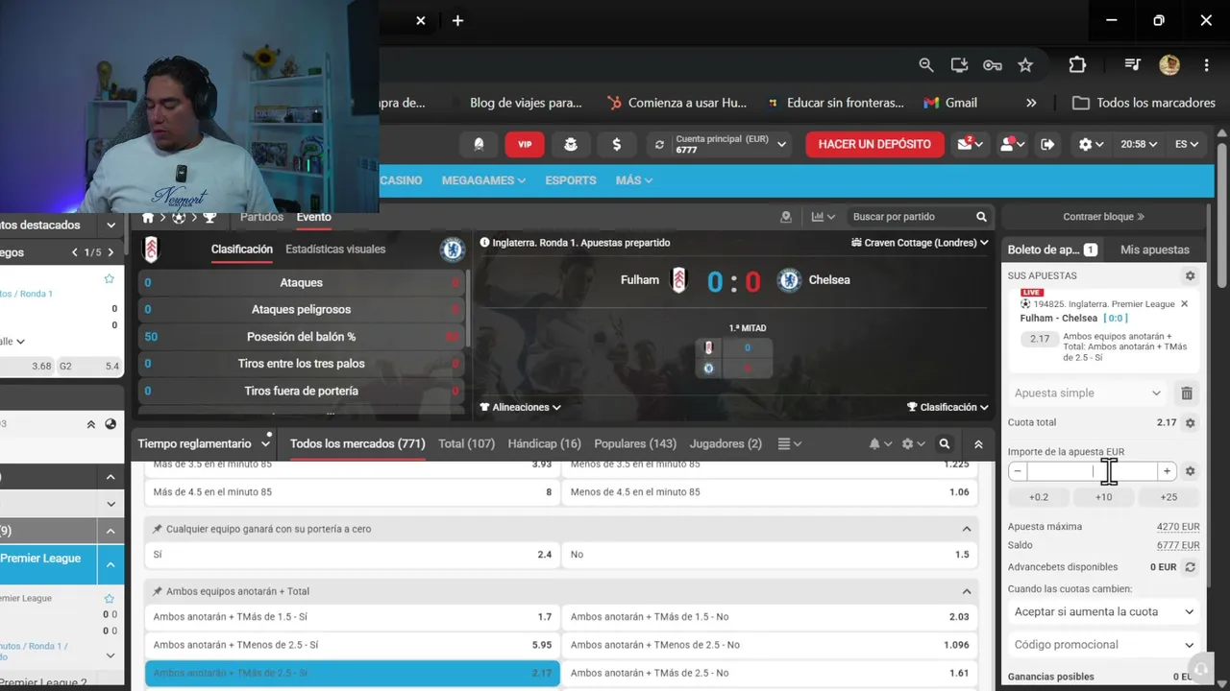The width and height of the screenshot is (1230, 691).
Task: Open the markets settings gear menu
Action: tap(913, 444)
